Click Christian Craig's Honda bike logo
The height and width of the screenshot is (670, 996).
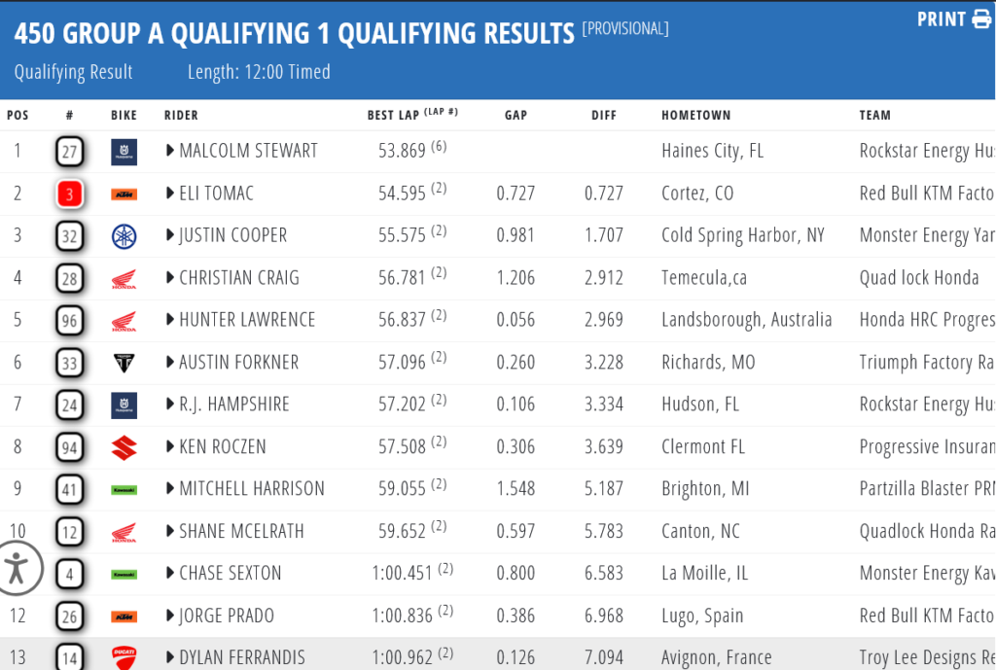(124, 279)
